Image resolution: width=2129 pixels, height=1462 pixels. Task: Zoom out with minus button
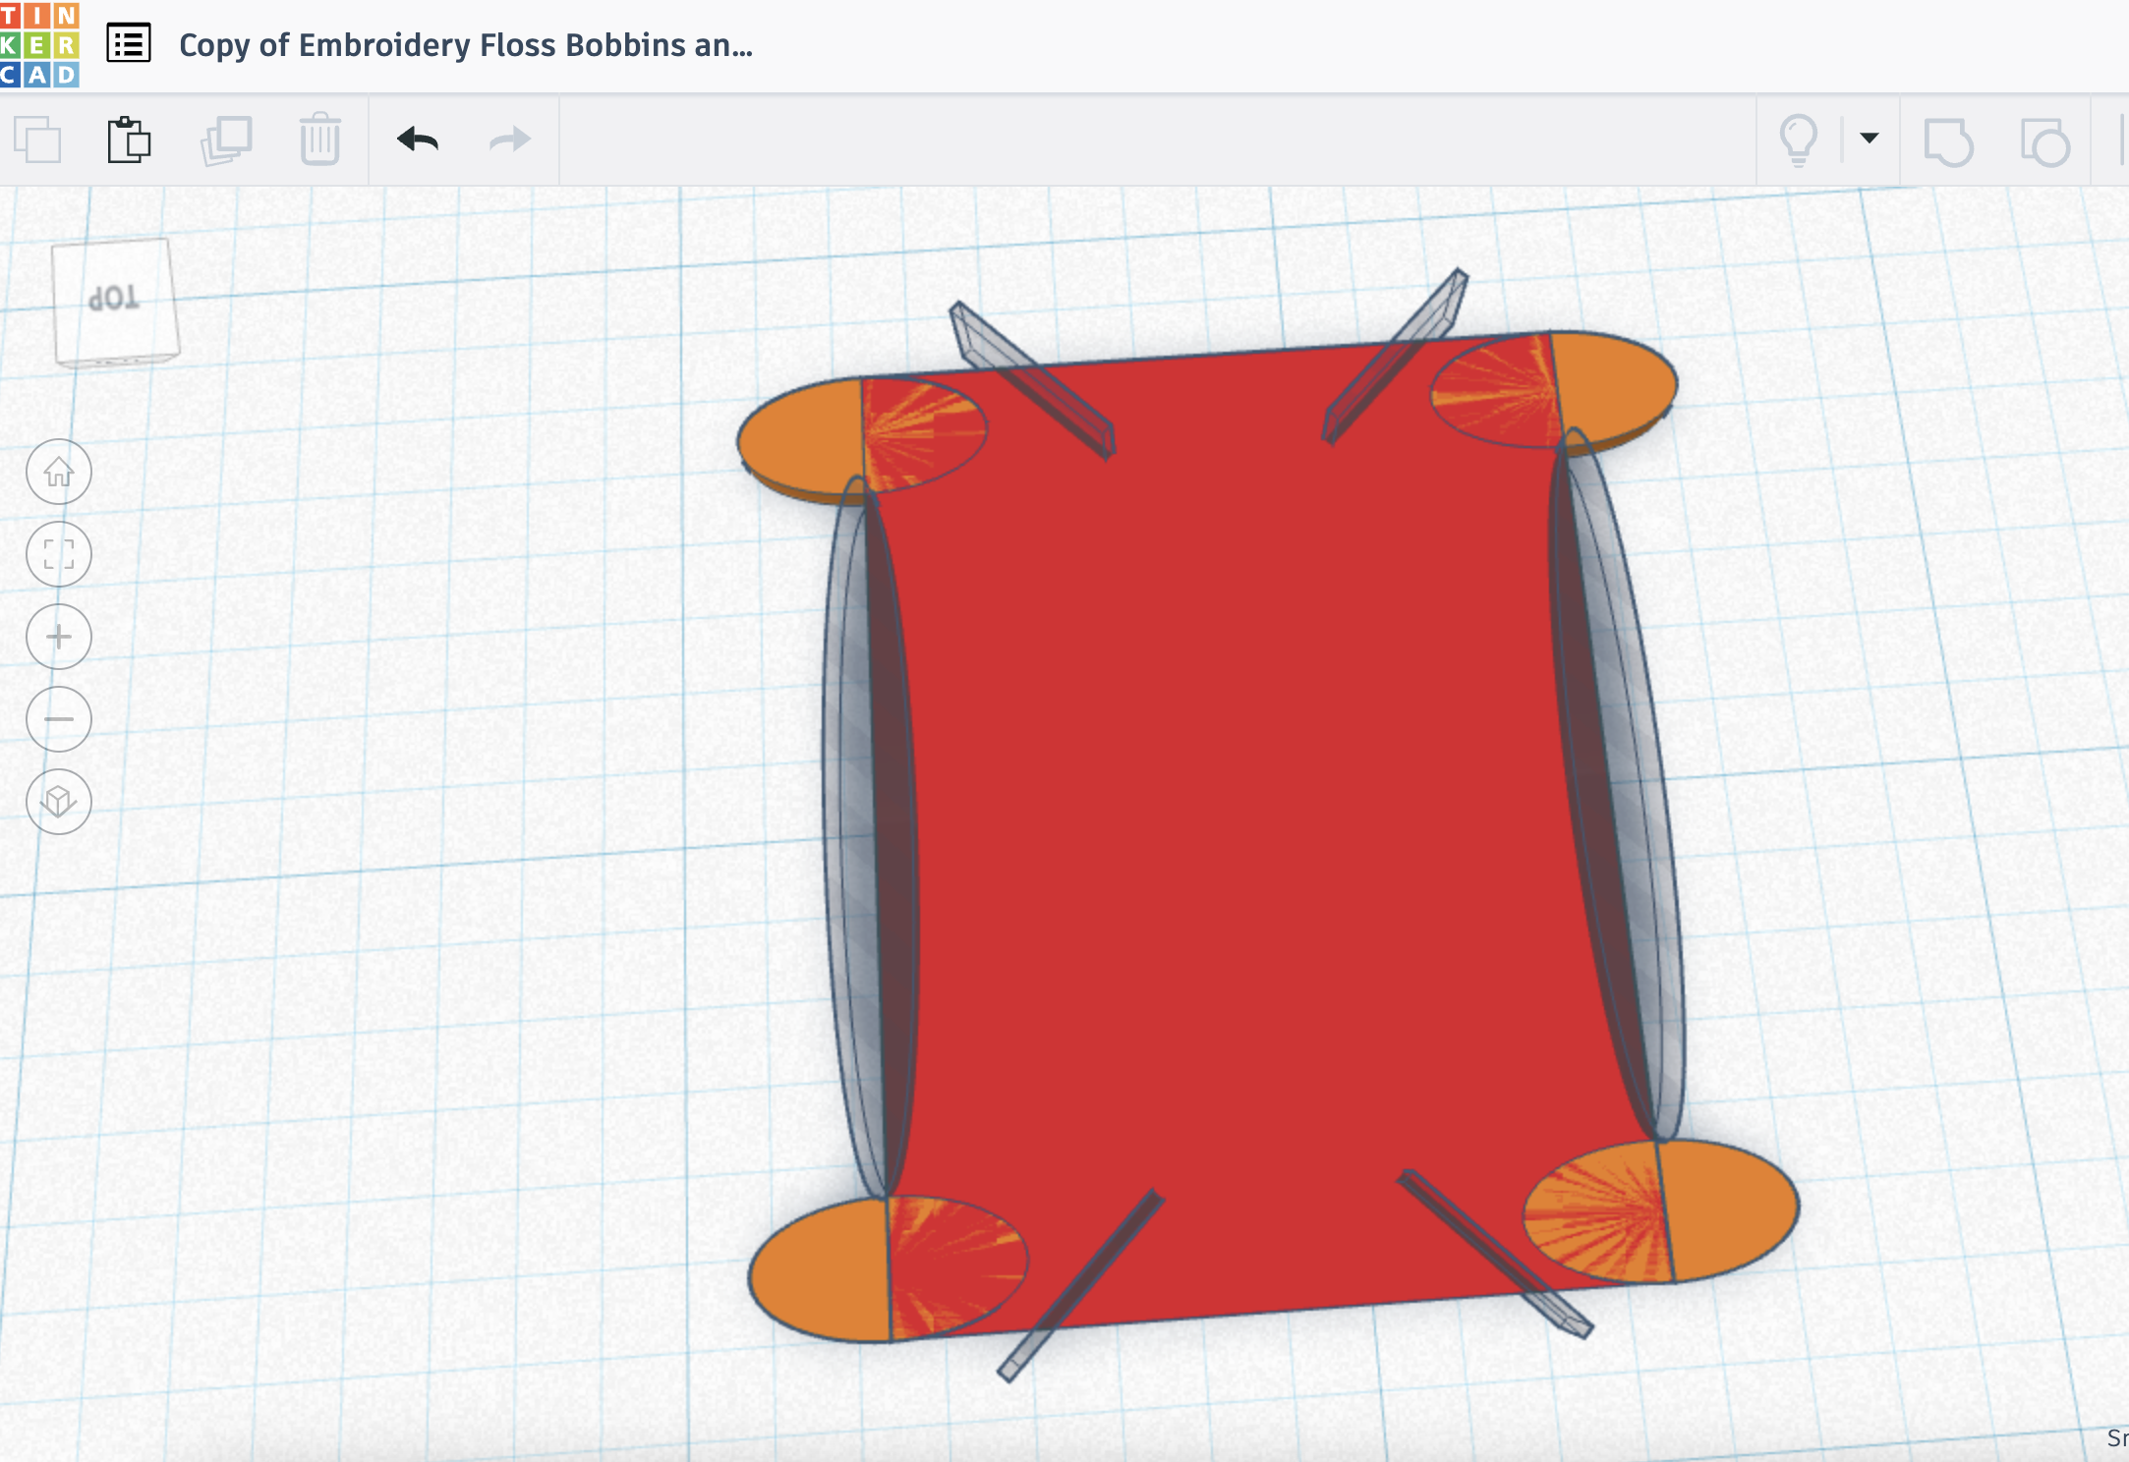click(59, 719)
